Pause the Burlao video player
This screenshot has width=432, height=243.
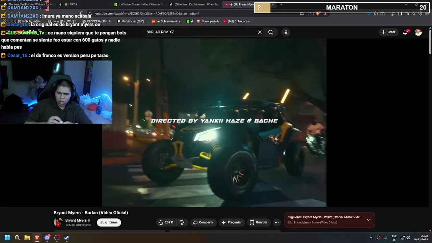[x=214, y=122]
